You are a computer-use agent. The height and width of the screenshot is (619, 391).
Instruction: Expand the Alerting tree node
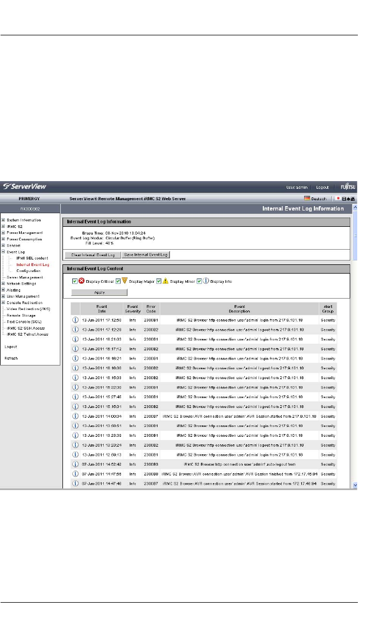(3, 290)
